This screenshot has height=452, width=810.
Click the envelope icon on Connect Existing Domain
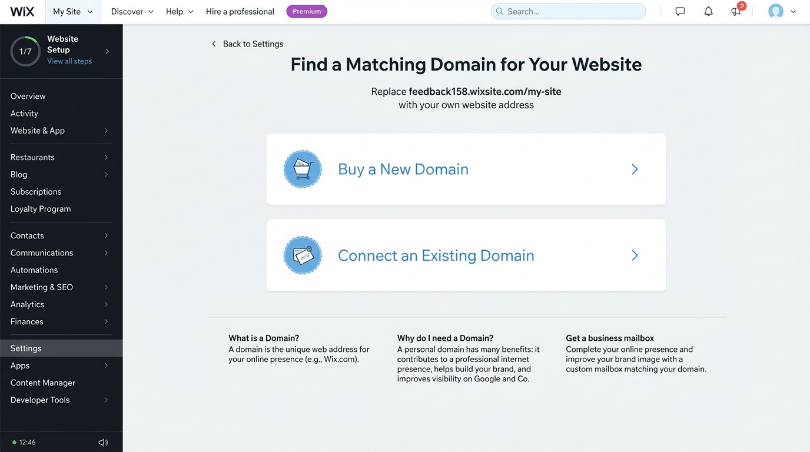303,255
